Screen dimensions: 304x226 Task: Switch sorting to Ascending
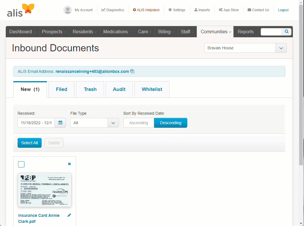[x=139, y=122]
